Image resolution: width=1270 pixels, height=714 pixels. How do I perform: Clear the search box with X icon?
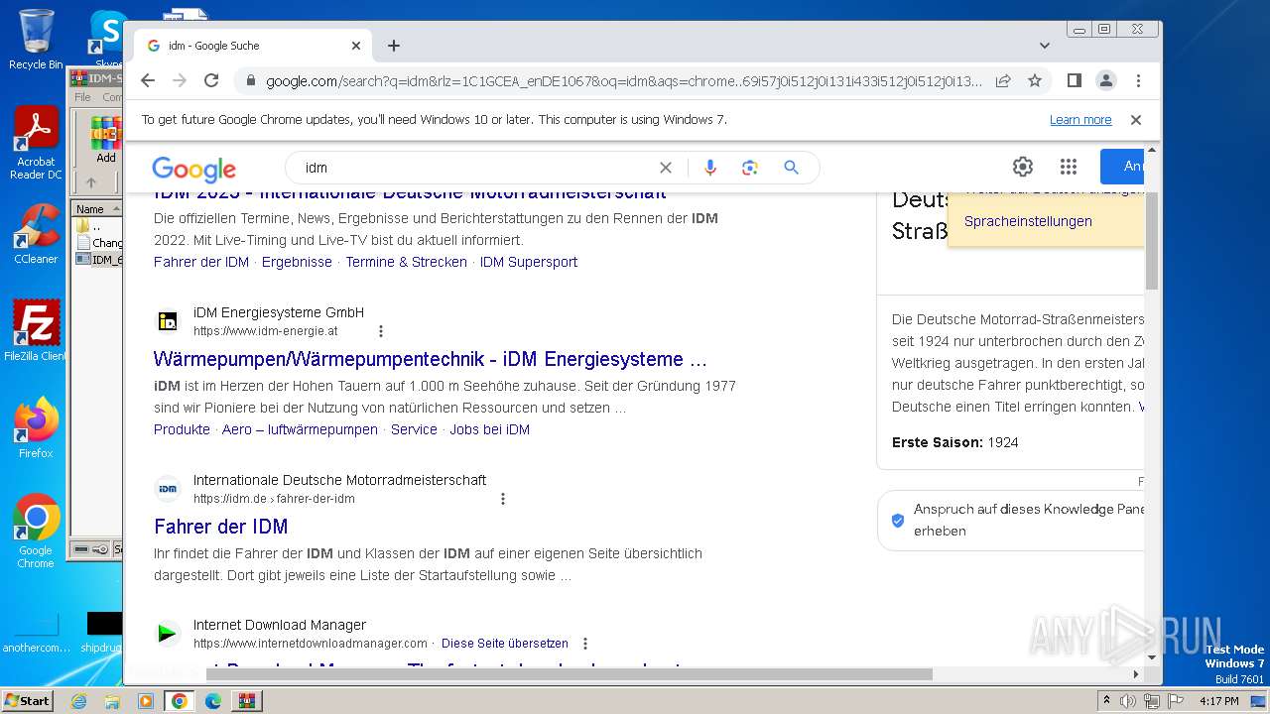(x=666, y=168)
